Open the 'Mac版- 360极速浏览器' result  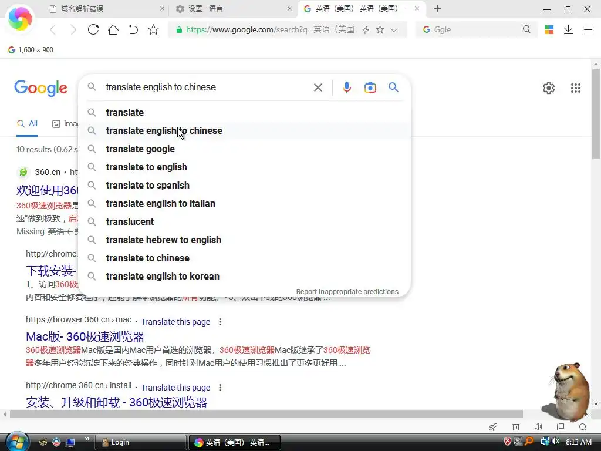click(85, 336)
